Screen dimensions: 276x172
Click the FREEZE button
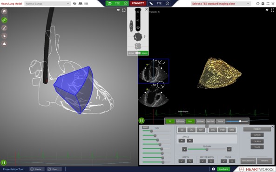point(257,129)
